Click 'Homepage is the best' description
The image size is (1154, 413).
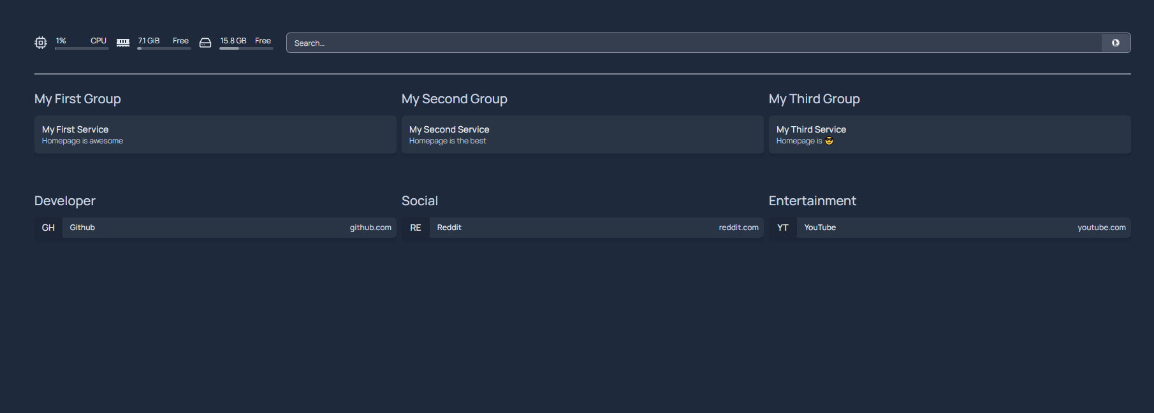pos(448,141)
